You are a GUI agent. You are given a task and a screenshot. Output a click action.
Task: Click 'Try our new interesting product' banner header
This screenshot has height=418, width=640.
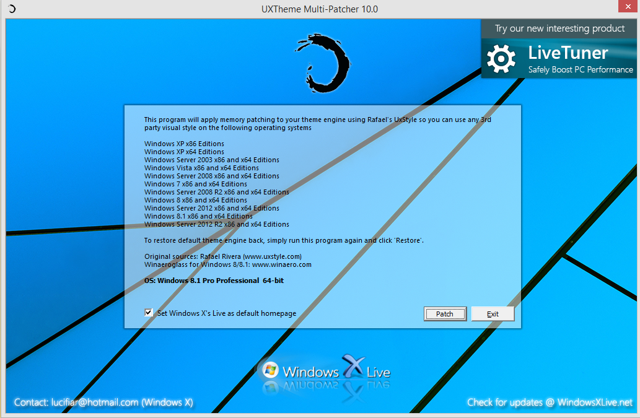pos(559,28)
